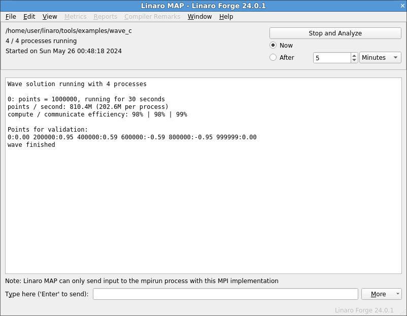Close the Linaro MAP window

(x=402, y=6)
